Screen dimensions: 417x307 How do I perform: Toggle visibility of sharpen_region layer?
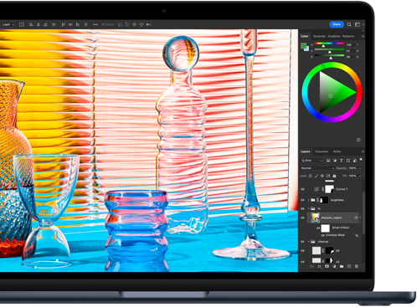302,217
